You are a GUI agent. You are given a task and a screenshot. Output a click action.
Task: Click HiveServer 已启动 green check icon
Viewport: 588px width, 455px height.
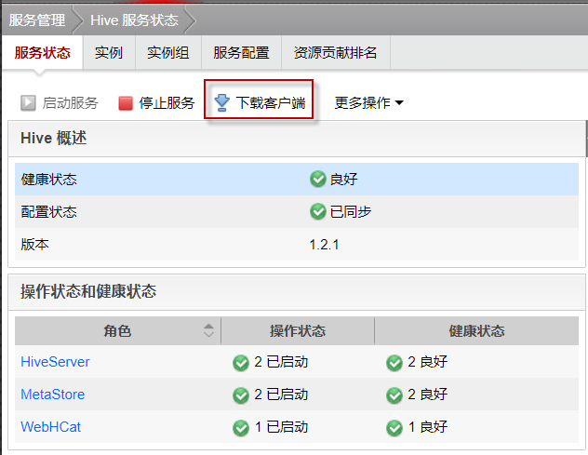pyautogui.click(x=241, y=362)
